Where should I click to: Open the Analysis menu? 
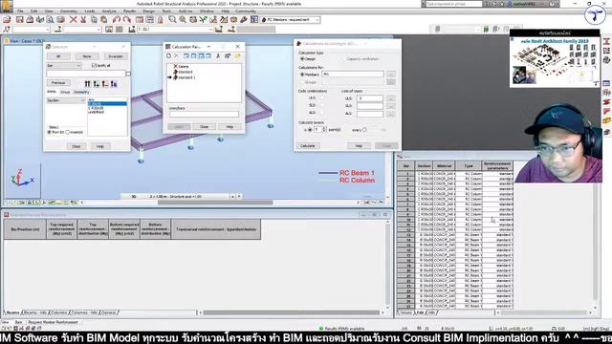(109, 11)
